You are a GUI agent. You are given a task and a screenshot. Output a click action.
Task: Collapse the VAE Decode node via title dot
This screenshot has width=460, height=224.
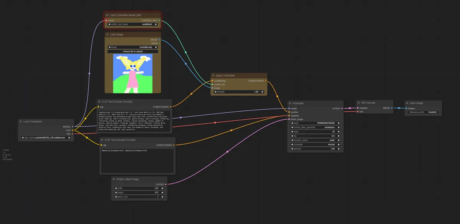point(359,103)
